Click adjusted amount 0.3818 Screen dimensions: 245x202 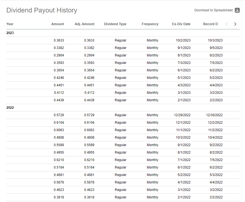click(89, 198)
